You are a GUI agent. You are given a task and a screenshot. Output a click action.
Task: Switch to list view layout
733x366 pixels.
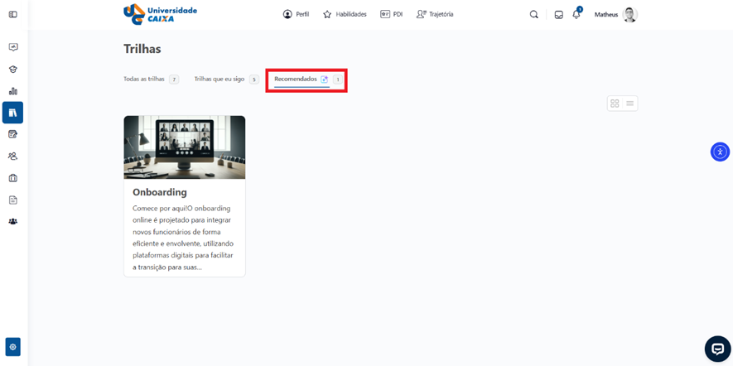(629, 104)
